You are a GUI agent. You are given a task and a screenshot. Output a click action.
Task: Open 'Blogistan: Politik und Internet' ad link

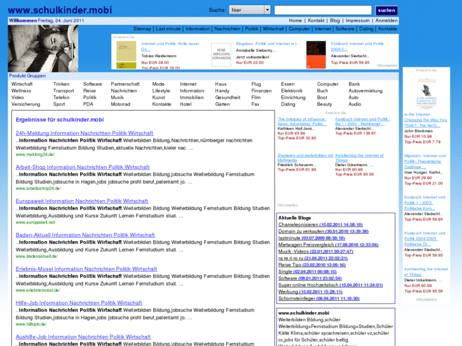click(268, 44)
